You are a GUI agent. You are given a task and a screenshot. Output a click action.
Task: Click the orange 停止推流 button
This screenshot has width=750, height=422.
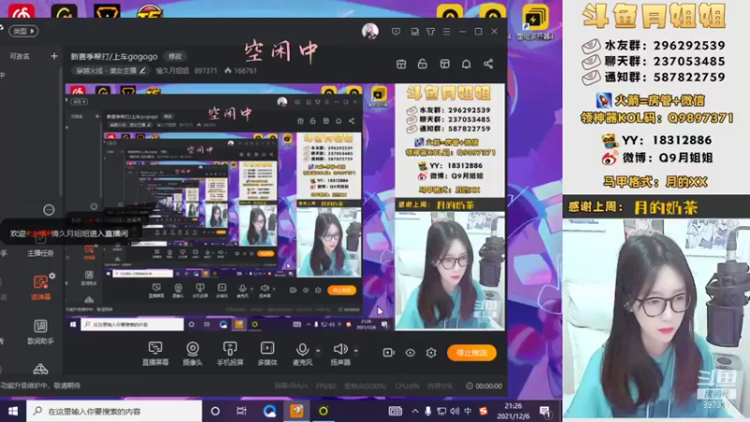[x=472, y=353]
